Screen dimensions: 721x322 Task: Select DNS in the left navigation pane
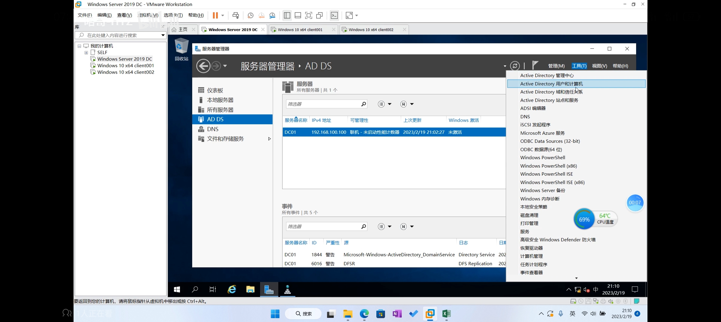213,129
